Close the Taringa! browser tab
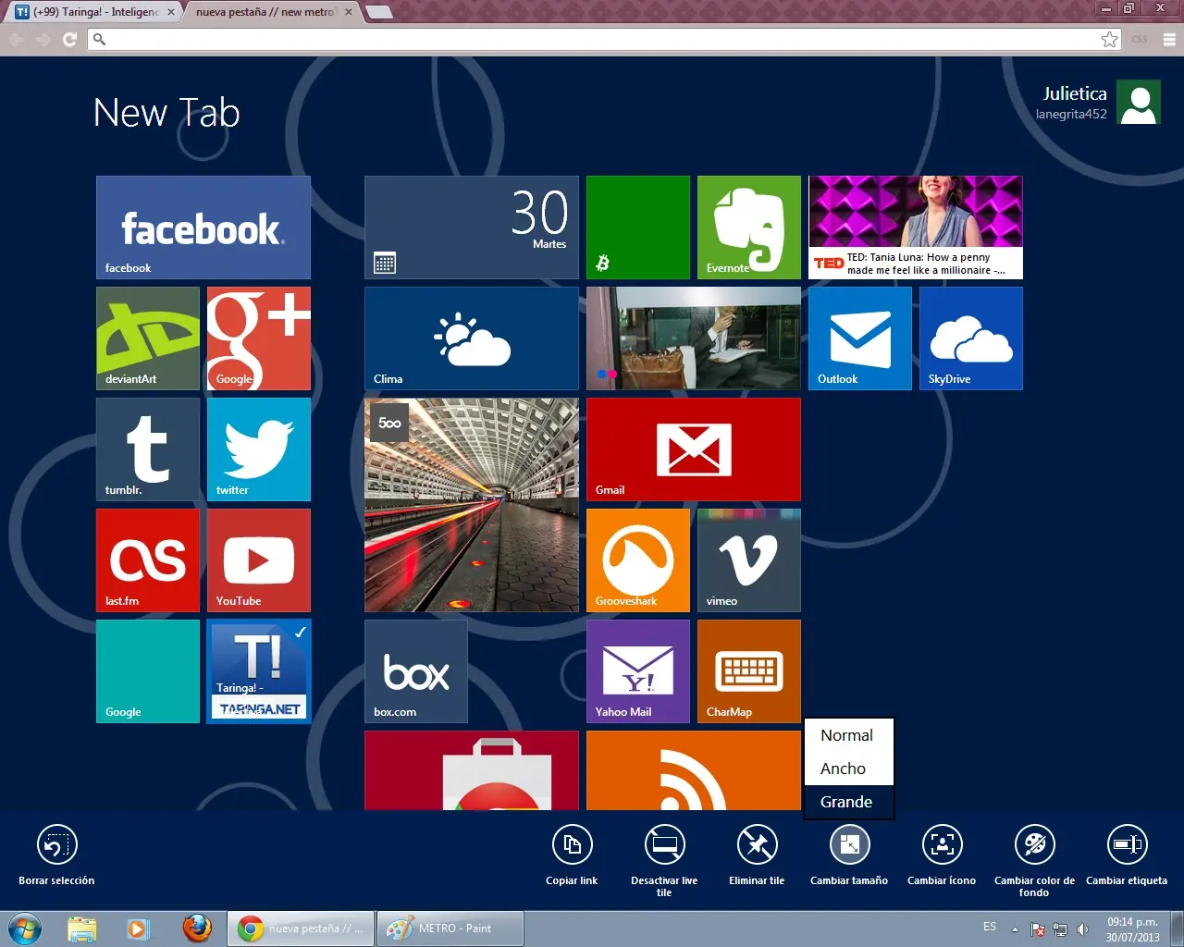The height and width of the screenshot is (947, 1184). point(170,12)
